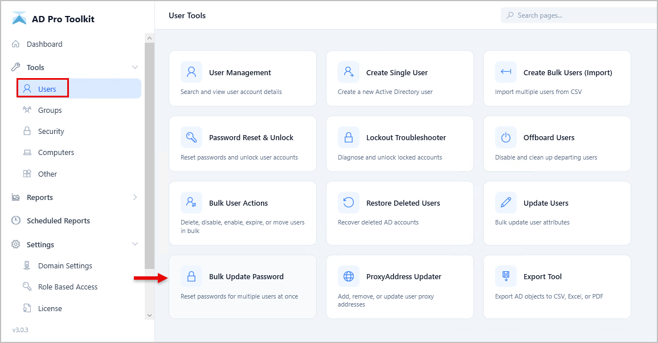Select the Lockout Troubleshooter padlock icon
658x343 pixels.
click(x=348, y=137)
